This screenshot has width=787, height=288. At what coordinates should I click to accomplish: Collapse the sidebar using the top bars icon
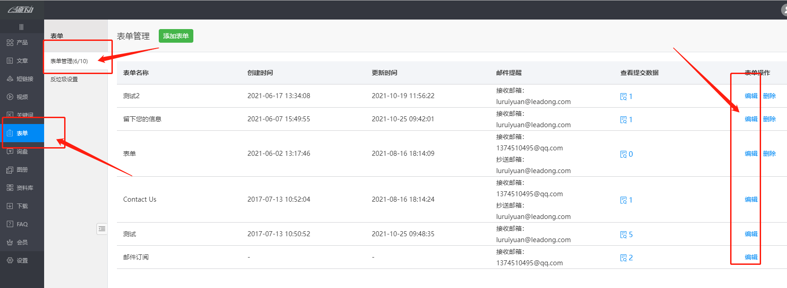pyautogui.click(x=21, y=27)
